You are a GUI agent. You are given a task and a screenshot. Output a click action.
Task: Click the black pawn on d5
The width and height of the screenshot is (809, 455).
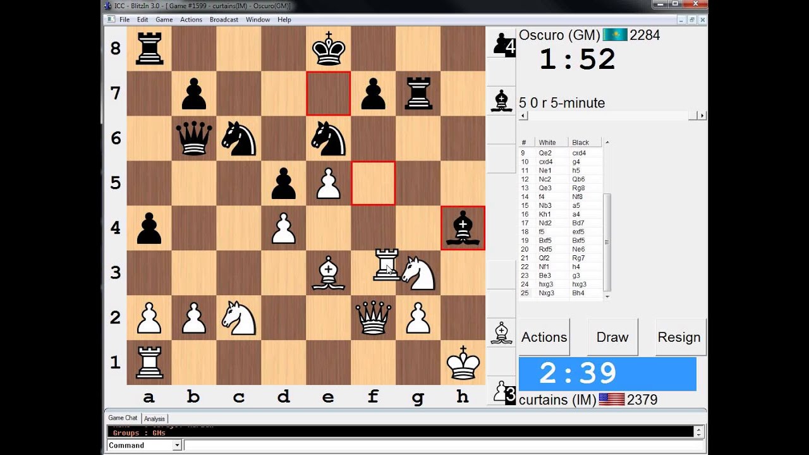pos(284,183)
